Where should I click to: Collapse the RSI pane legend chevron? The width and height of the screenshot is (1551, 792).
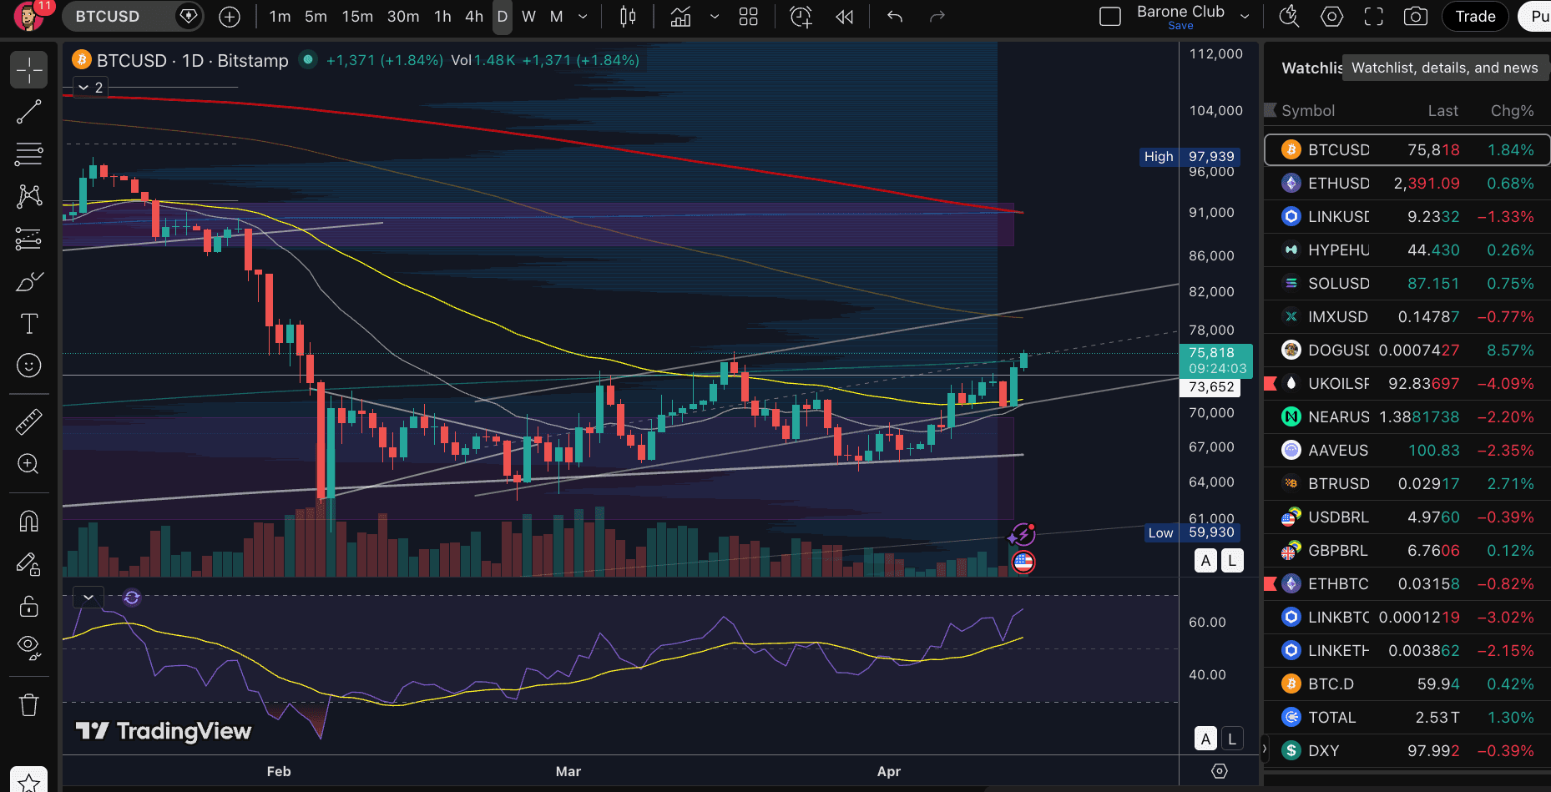coord(88,598)
